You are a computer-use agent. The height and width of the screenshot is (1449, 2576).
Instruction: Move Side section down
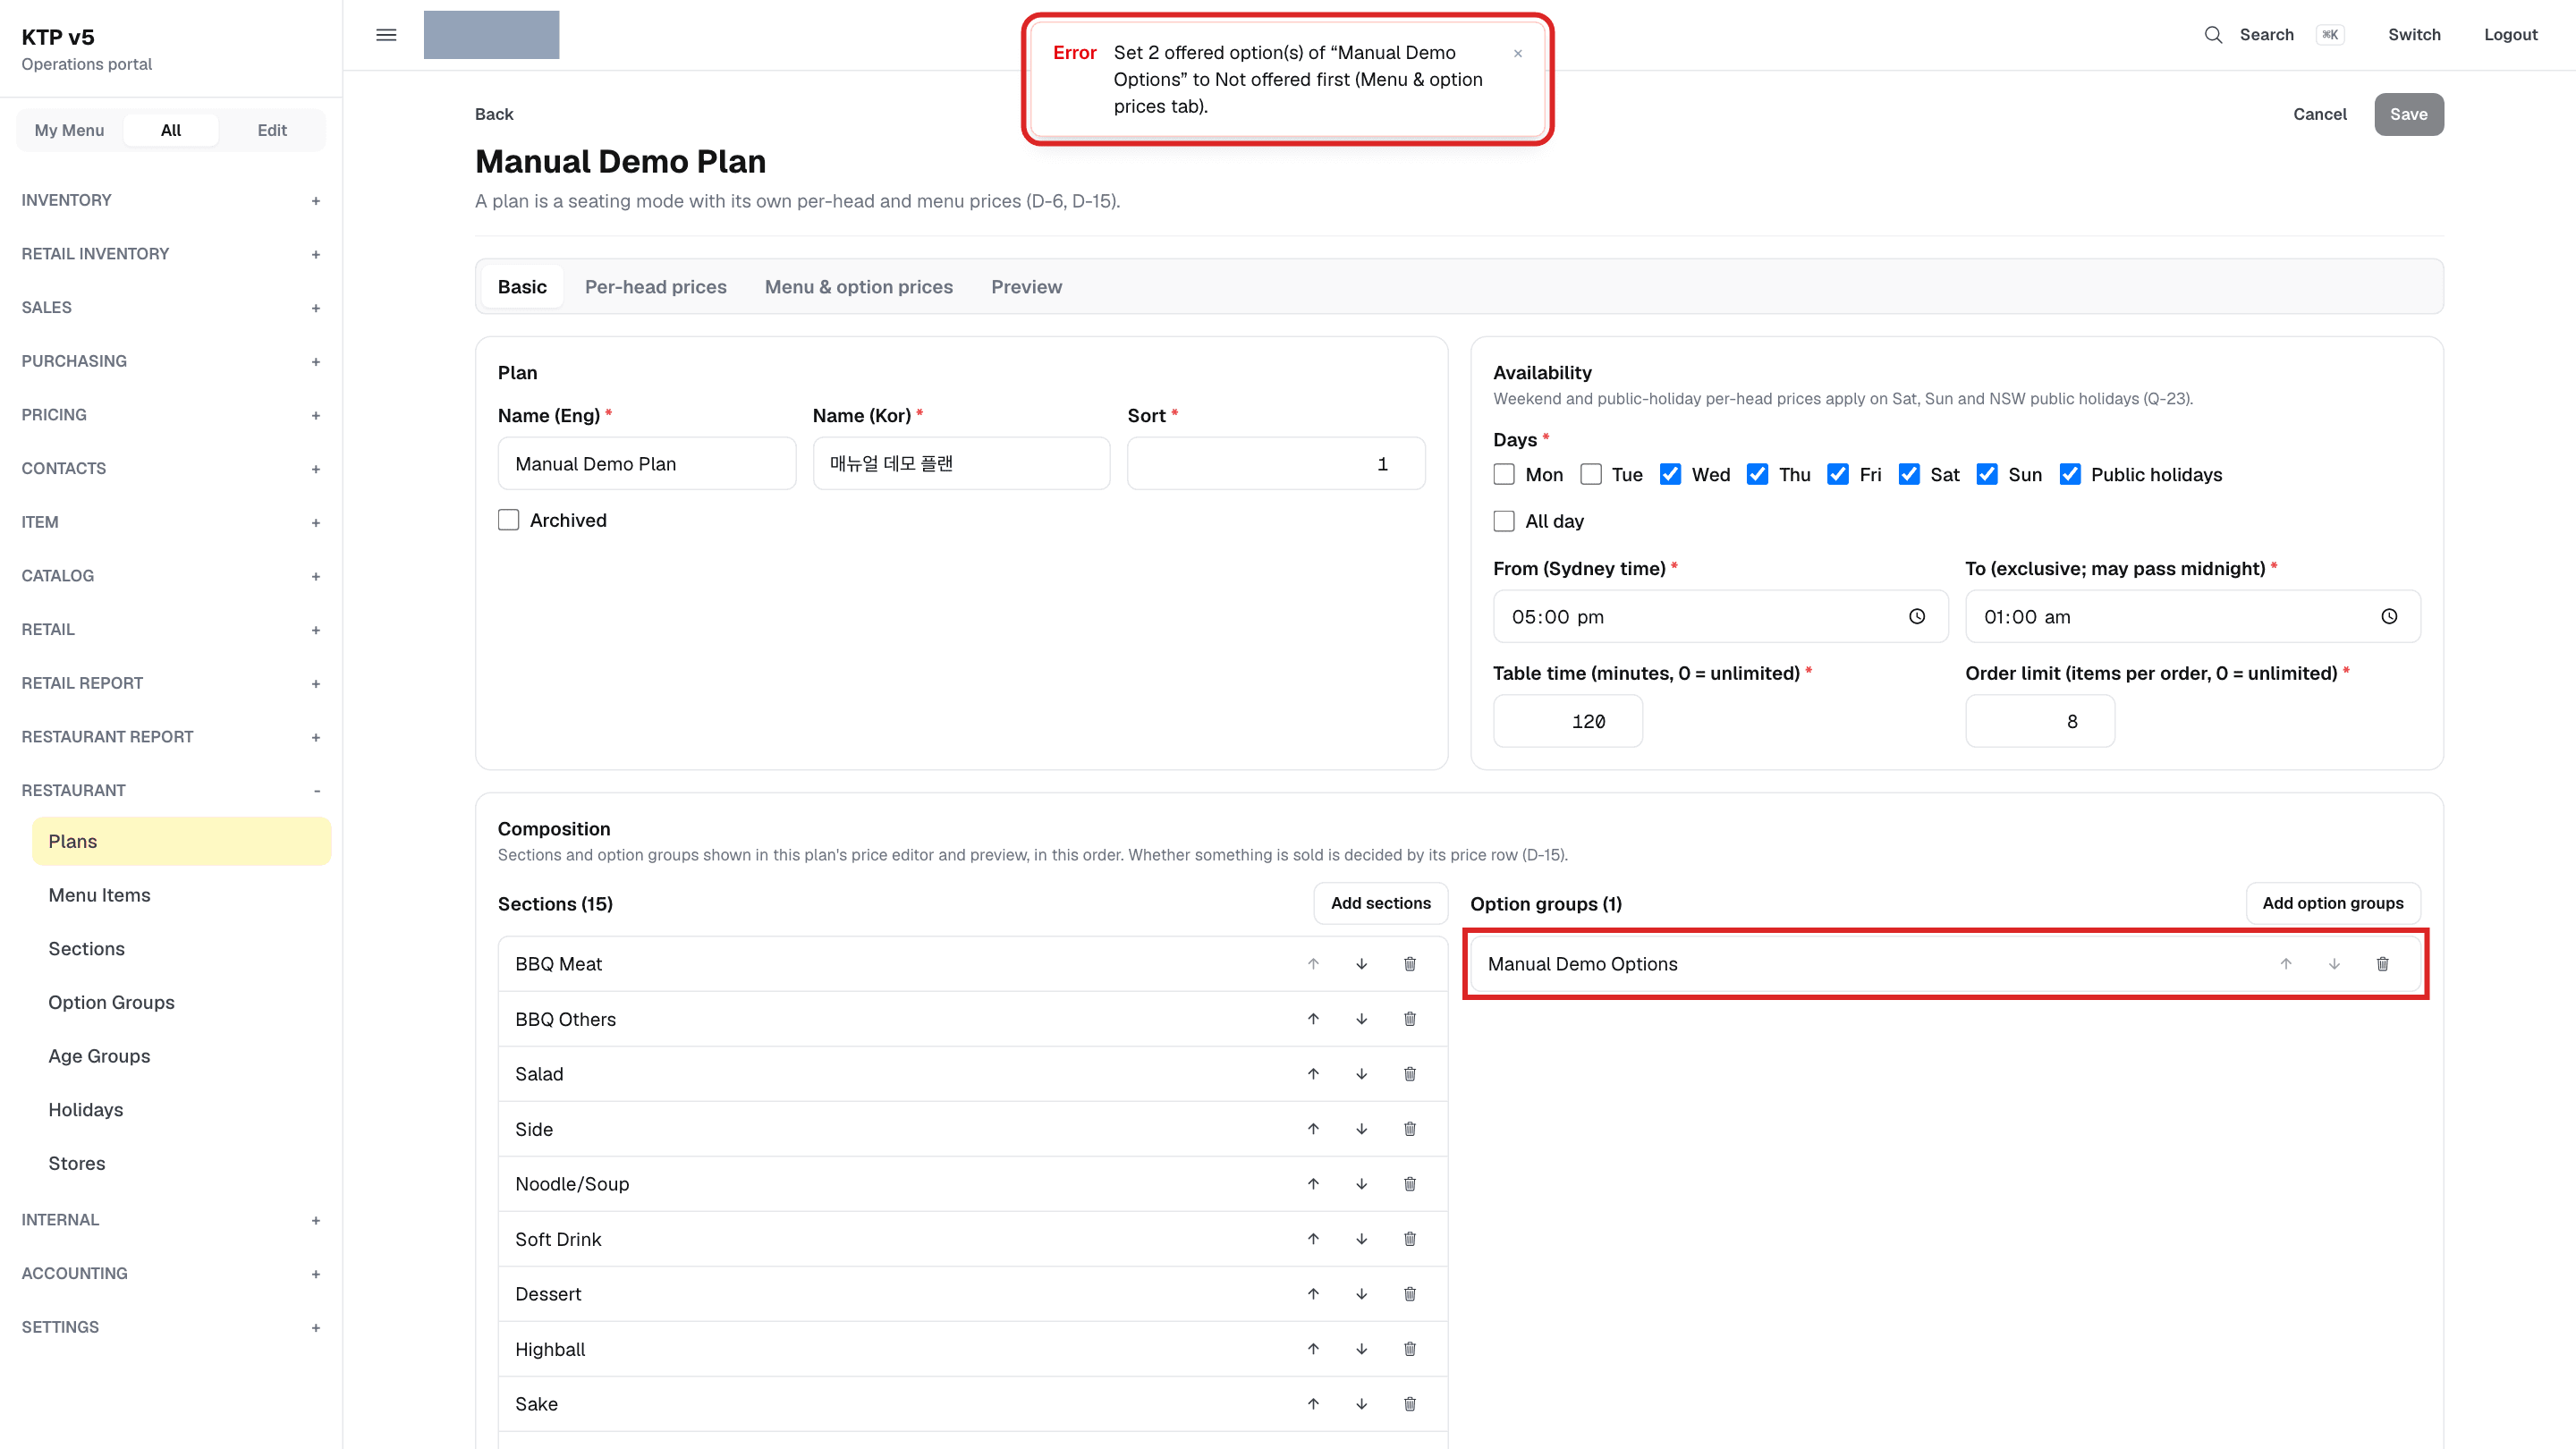coord(1361,1129)
